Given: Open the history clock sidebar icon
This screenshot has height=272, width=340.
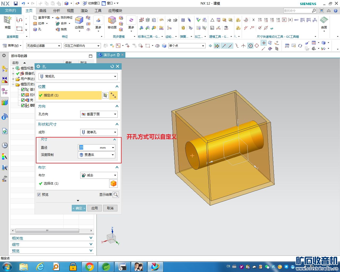Looking at the screenshot, I should click(x=5, y=145).
